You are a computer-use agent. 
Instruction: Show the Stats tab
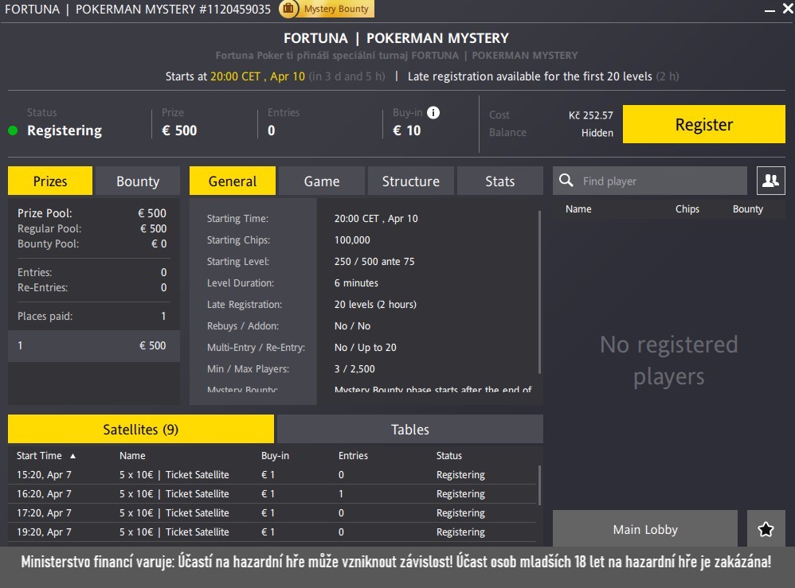pos(499,181)
